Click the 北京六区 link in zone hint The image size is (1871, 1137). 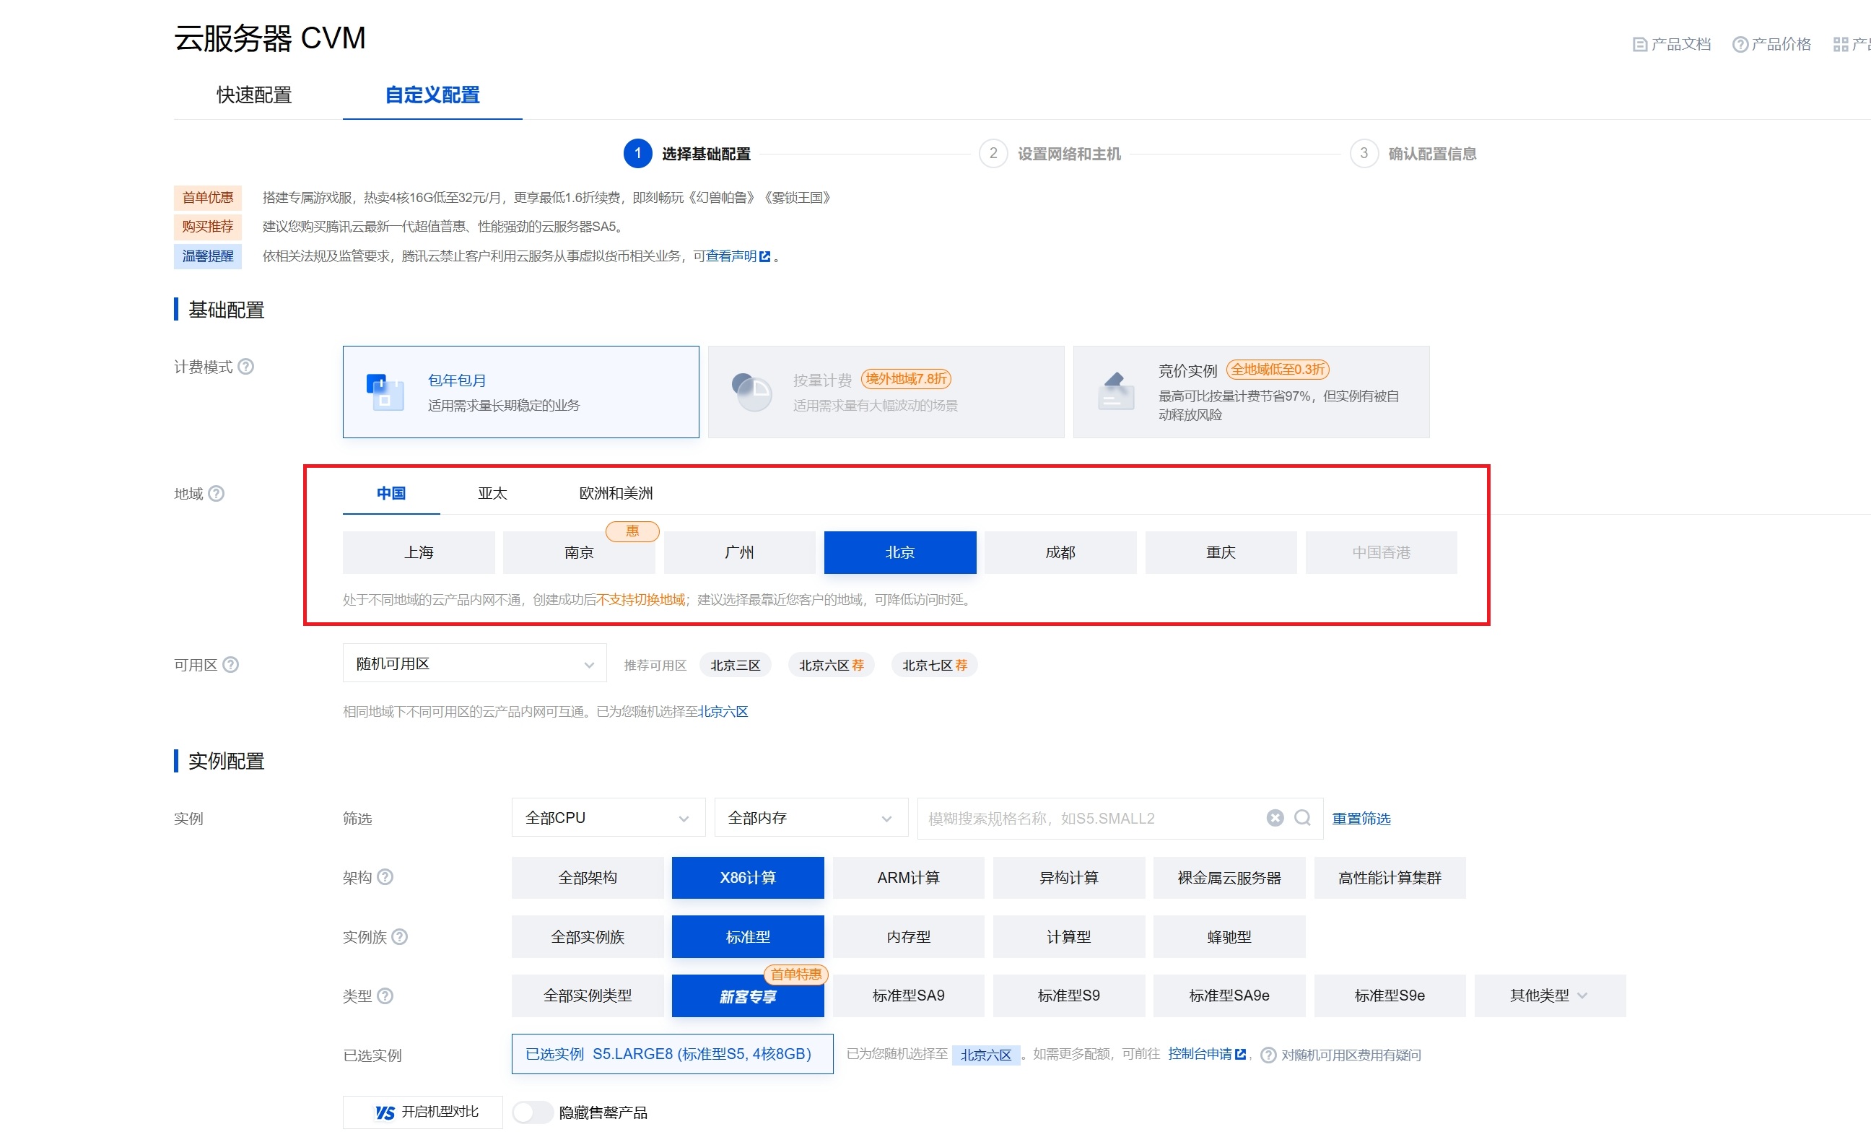click(x=723, y=712)
